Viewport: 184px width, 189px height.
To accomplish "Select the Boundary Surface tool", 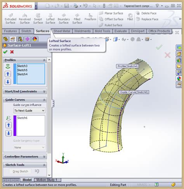I will pos(64,19).
